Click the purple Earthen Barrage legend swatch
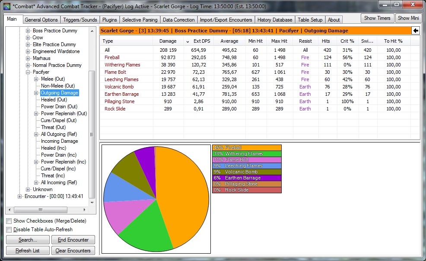 247,178
